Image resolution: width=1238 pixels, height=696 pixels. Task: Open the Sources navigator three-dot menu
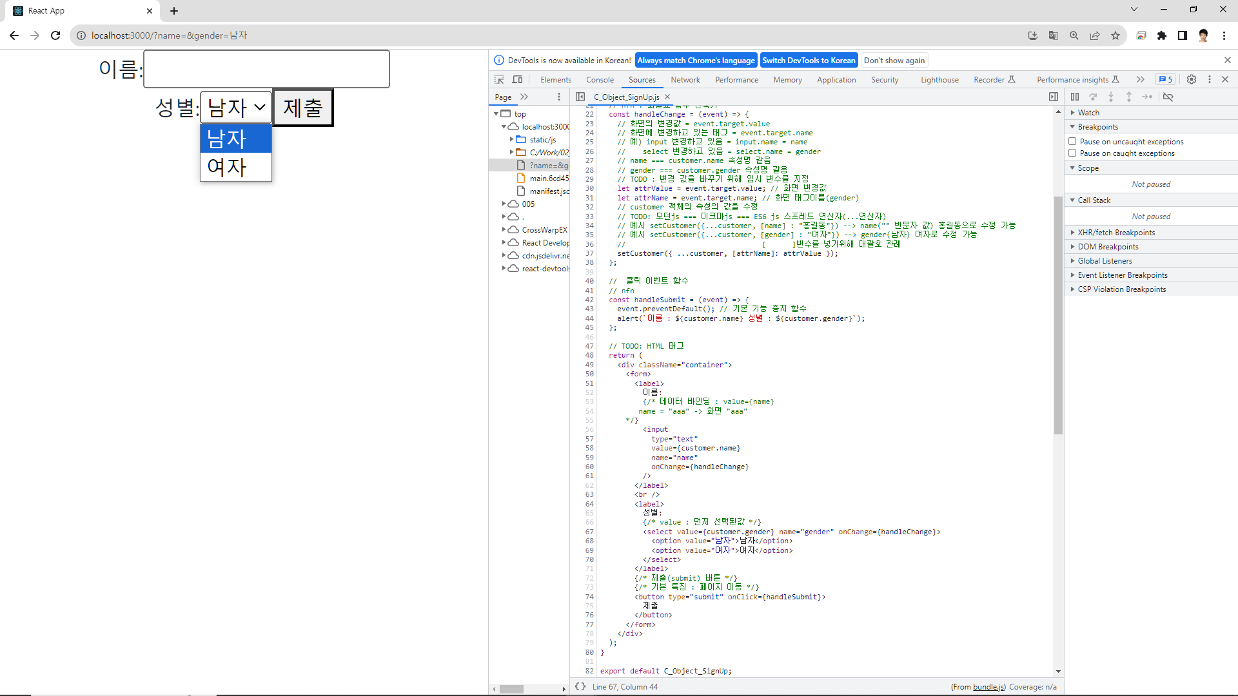click(559, 97)
